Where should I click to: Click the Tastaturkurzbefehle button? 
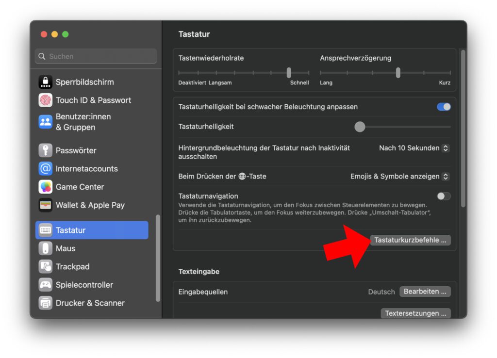coord(411,240)
